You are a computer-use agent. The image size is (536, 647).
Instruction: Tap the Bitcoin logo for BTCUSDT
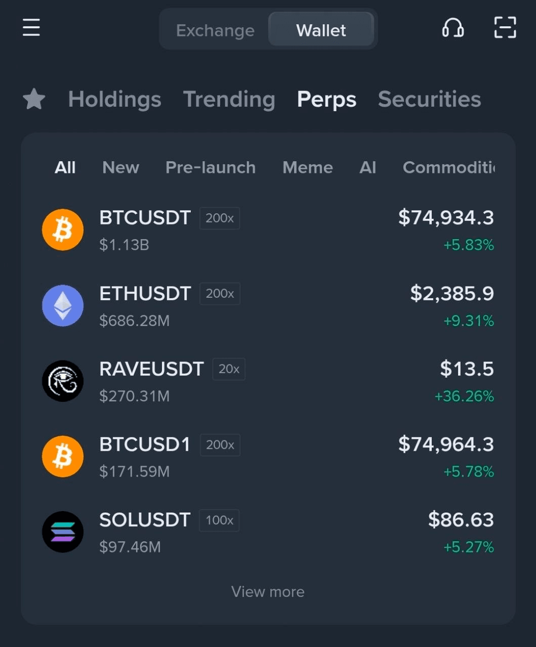(63, 229)
